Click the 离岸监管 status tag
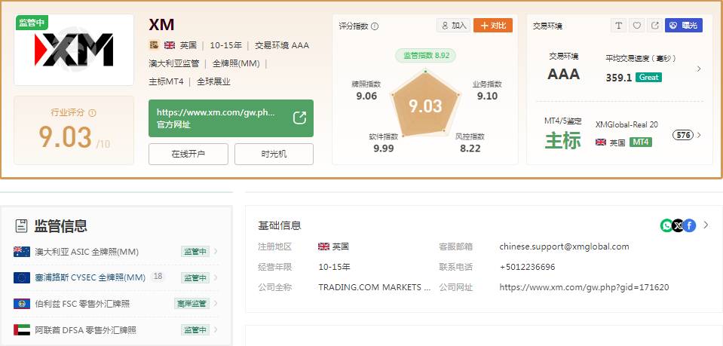The image size is (723, 346). click(x=191, y=304)
